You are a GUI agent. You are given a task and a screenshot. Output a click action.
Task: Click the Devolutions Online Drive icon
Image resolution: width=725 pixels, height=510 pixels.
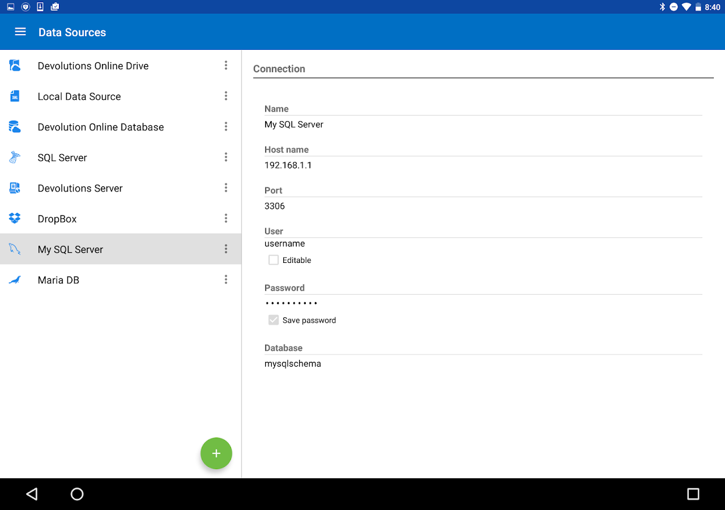(15, 66)
